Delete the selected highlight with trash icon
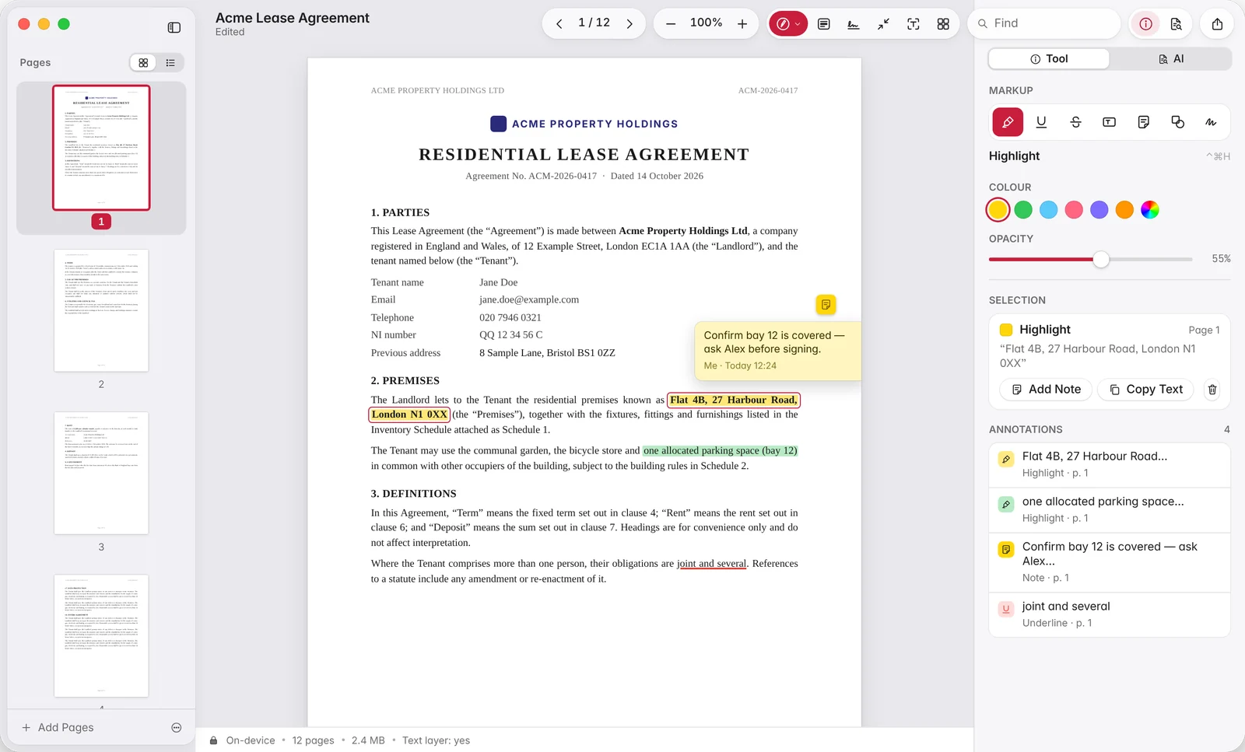1245x752 pixels. pyautogui.click(x=1212, y=390)
